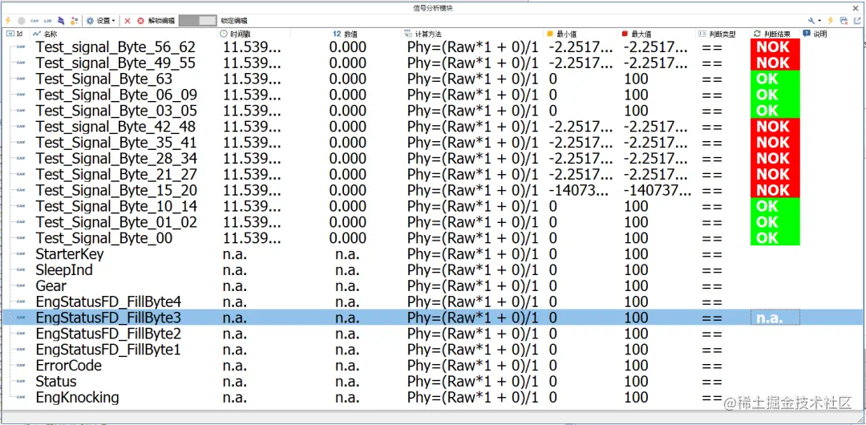Click CAN icon beside Gear row
Screen dimensions: 866x425
click(x=20, y=285)
